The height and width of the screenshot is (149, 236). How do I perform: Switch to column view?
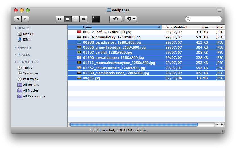pyautogui.click(x=75, y=19)
